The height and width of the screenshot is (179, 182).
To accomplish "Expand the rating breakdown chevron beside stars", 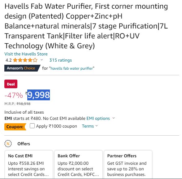I will pos(42,60).
